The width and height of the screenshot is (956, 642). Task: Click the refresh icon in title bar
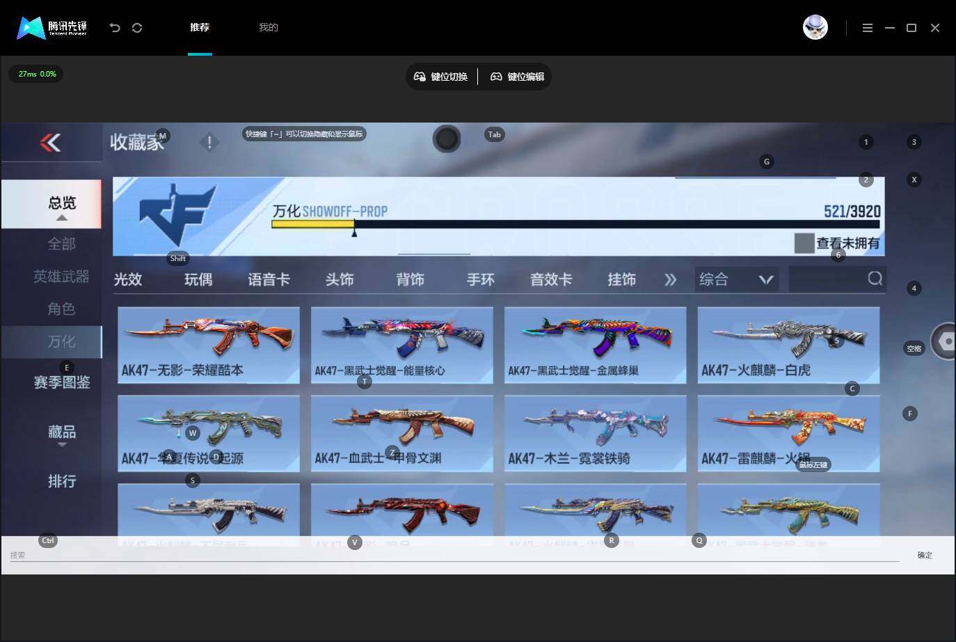coord(137,28)
